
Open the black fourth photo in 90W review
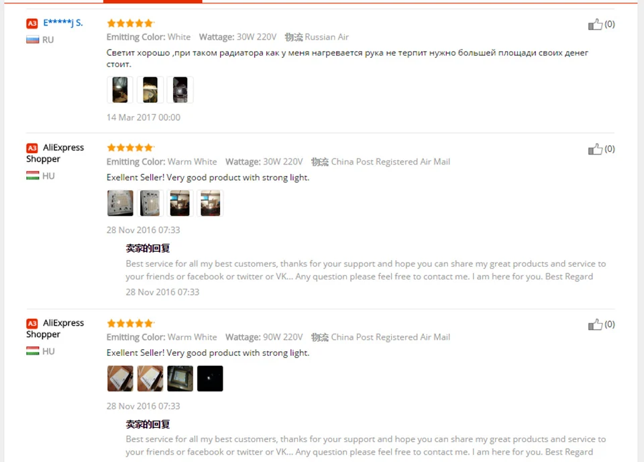210,379
